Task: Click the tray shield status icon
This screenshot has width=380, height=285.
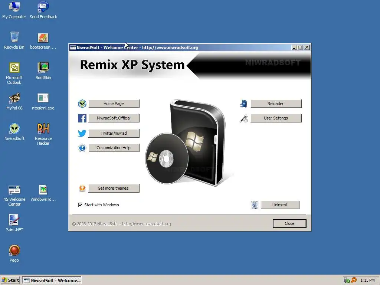Action: coord(347,281)
